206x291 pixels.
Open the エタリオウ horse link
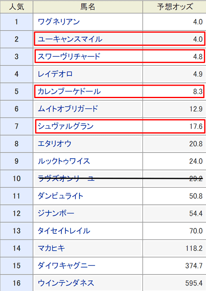point(54,143)
